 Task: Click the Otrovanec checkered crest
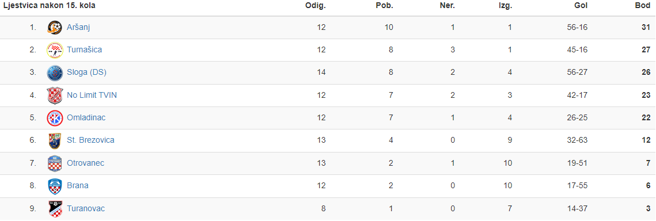[x=55, y=163]
